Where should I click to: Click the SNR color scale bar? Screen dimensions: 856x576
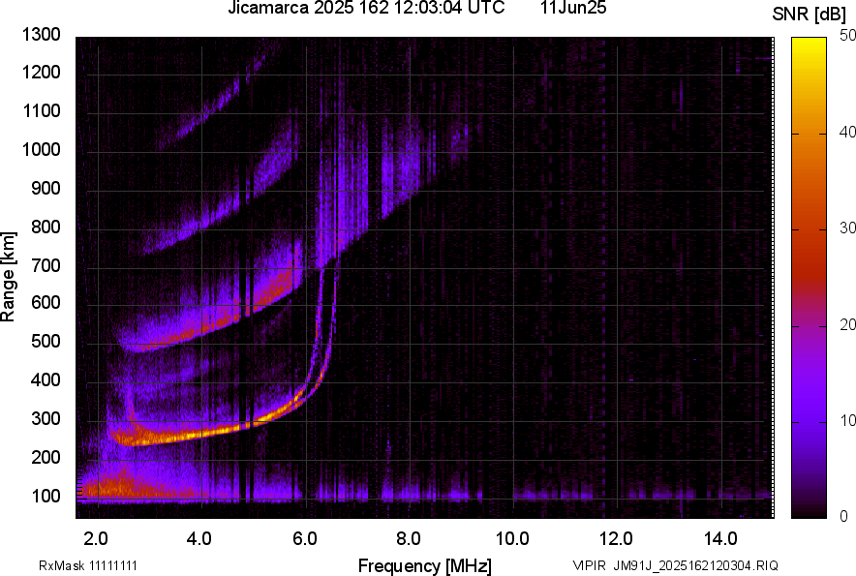[x=809, y=278]
